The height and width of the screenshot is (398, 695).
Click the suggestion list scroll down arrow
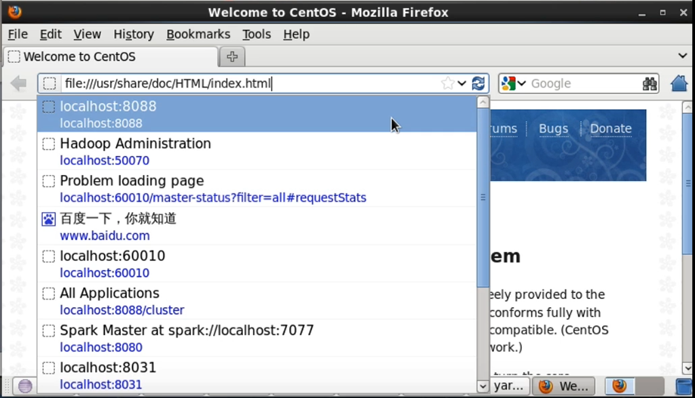483,386
